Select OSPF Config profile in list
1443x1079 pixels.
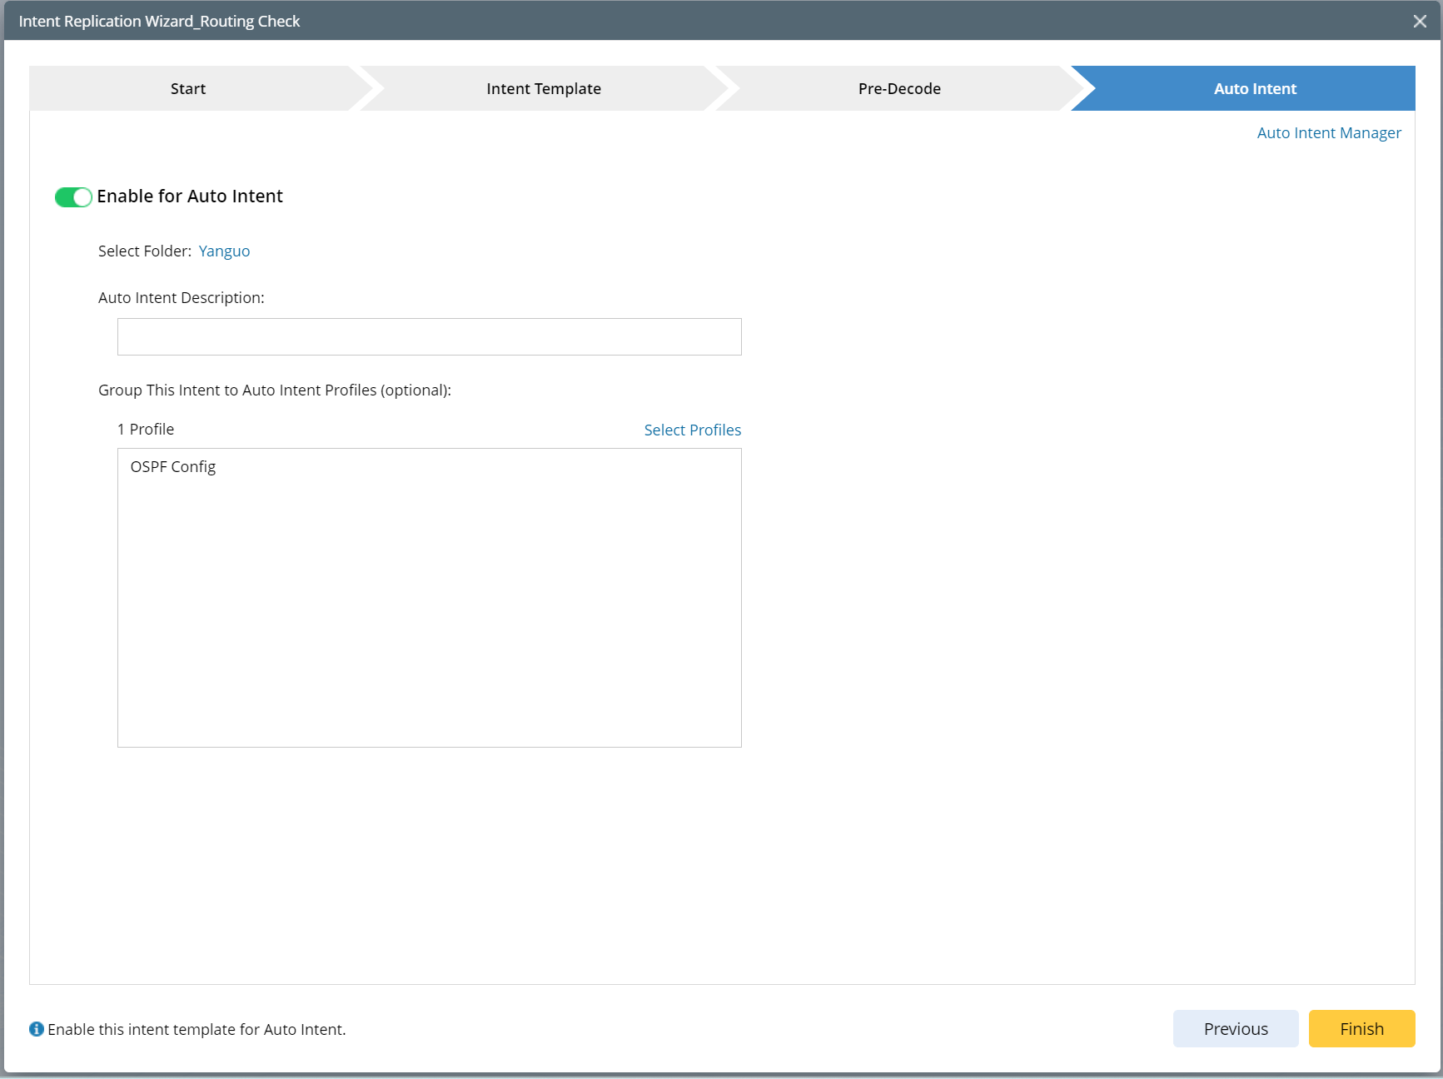[x=173, y=467]
